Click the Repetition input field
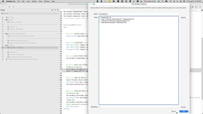 coord(139,107)
